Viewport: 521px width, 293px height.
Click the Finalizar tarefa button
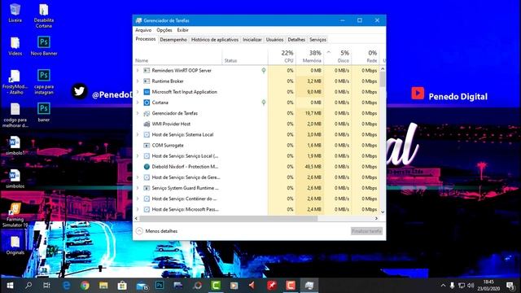366,231
